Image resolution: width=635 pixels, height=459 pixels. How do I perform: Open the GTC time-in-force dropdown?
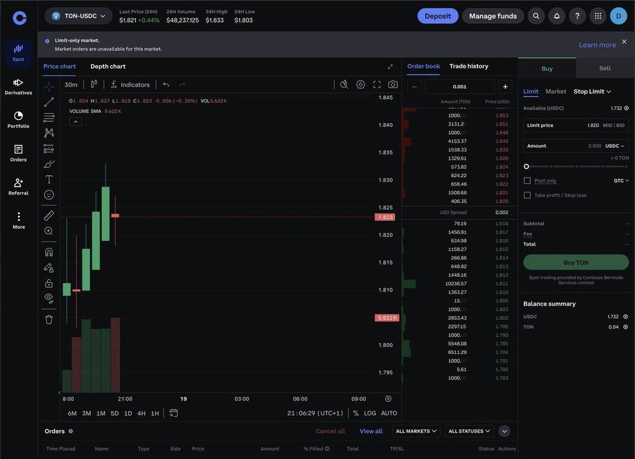click(621, 181)
